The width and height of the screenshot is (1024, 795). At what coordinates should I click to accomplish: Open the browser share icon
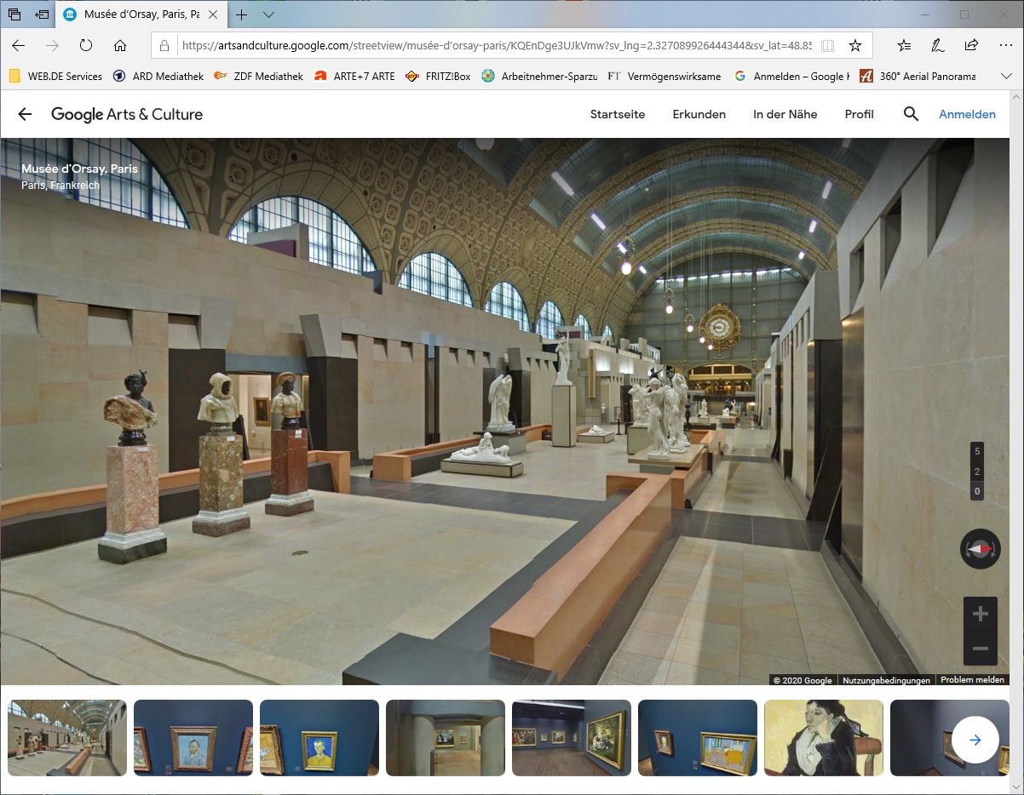[971, 45]
